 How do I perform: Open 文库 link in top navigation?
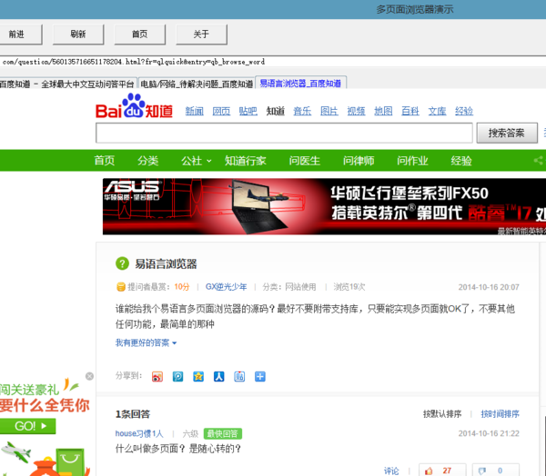438,111
